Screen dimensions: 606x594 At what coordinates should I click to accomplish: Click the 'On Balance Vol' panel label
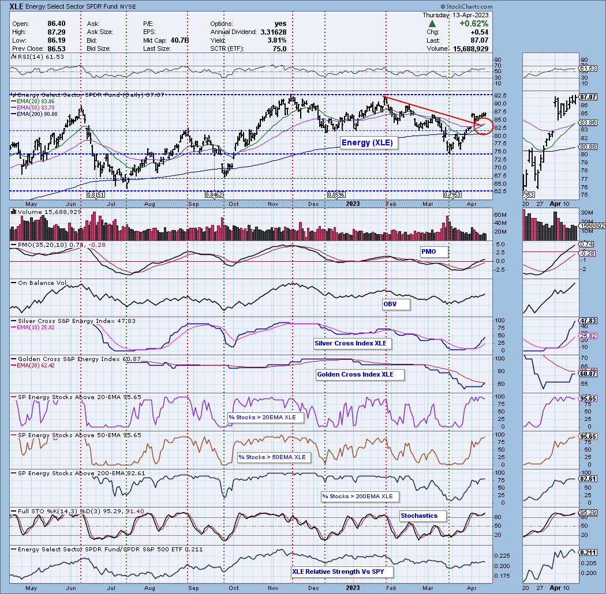click(x=39, y=283)
